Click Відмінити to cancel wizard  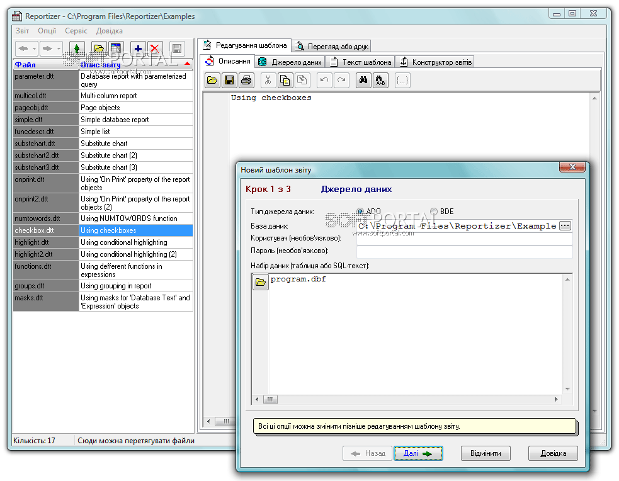486,453
